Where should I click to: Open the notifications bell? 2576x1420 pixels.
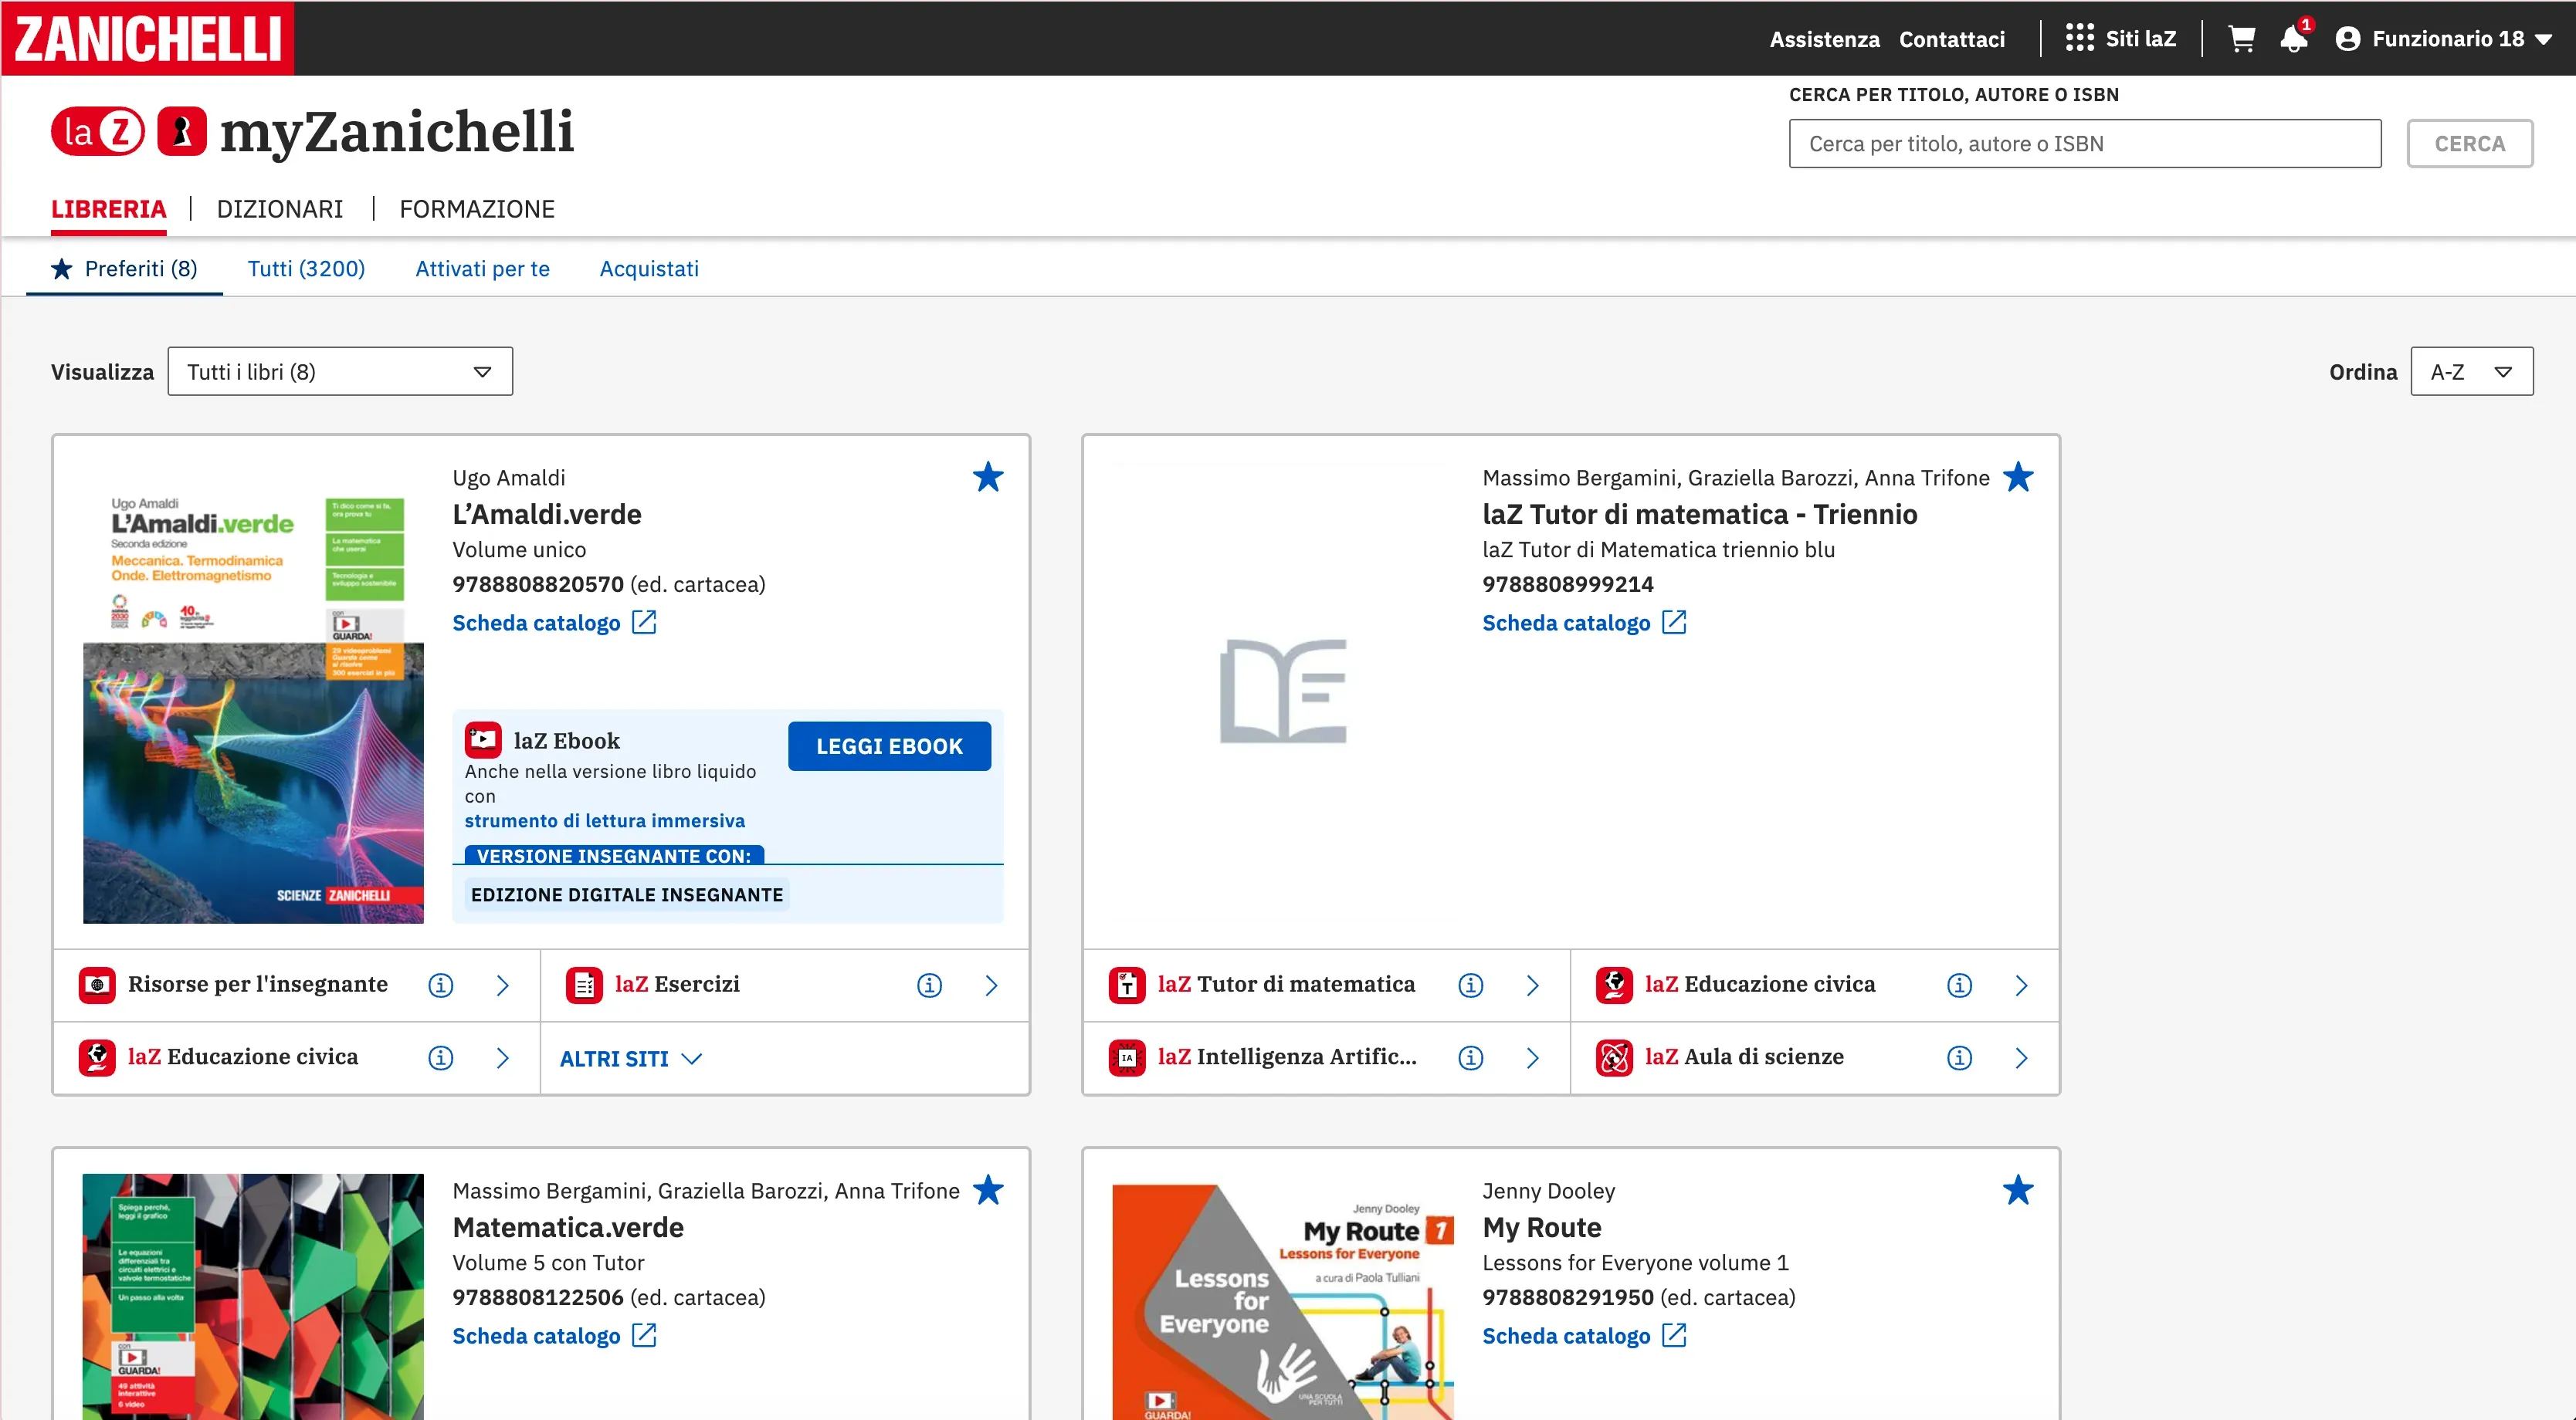tap(2294, 38)
